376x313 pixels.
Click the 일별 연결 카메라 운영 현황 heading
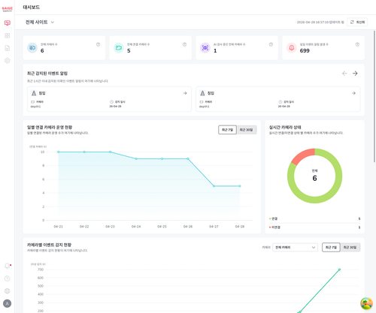pyautogui.click(x=50, y=127)
